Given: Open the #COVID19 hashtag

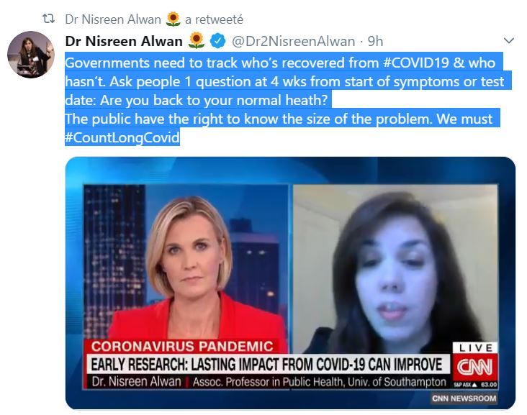Looking at the screenshot, I should point(416,63).
